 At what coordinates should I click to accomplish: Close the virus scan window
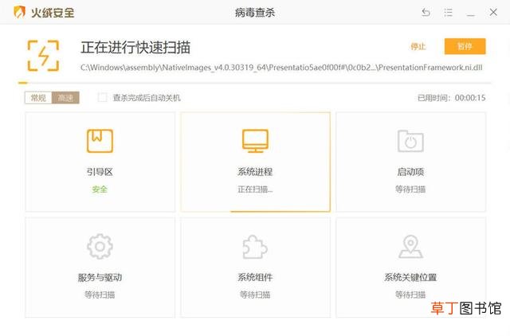click(x=493, y=13)
